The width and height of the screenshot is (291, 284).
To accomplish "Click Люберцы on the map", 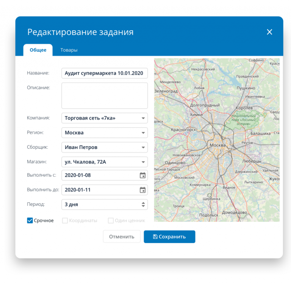I will (252, 161).
